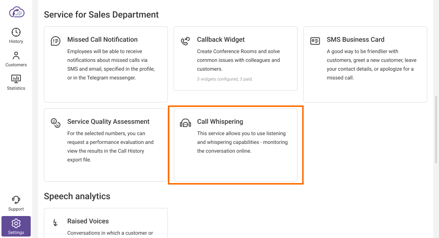Open the Callback Widget service title
The image size is (439, 238).
[x=221, y=40]
